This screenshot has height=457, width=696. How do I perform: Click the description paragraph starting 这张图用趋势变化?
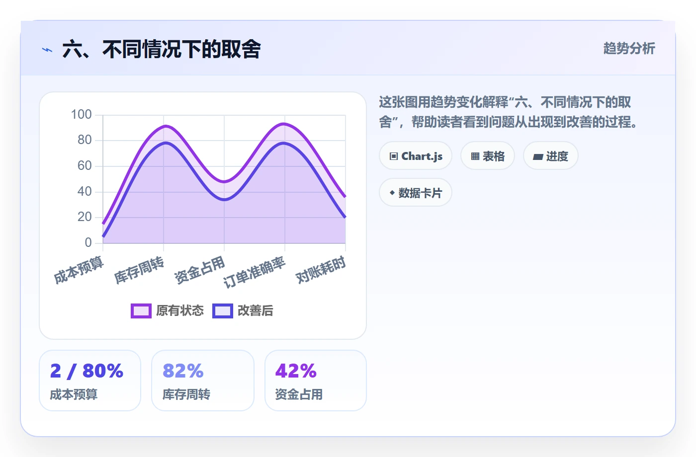[509, 112]
